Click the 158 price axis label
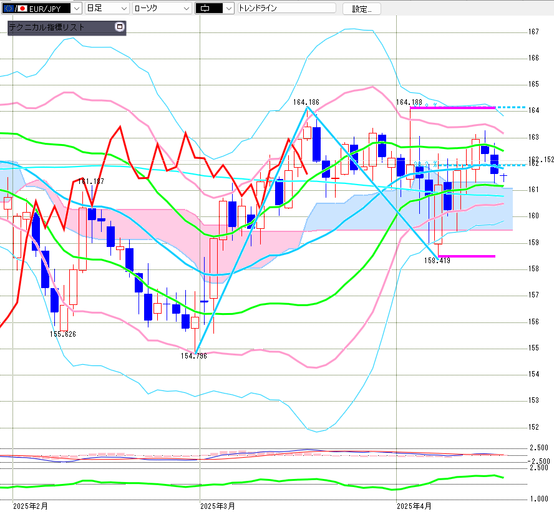 pyautogui.click(x=533, y=269)
